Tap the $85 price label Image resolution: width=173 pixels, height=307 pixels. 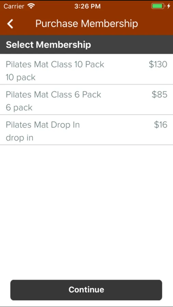pyautogui.click(x=159, y=94)
